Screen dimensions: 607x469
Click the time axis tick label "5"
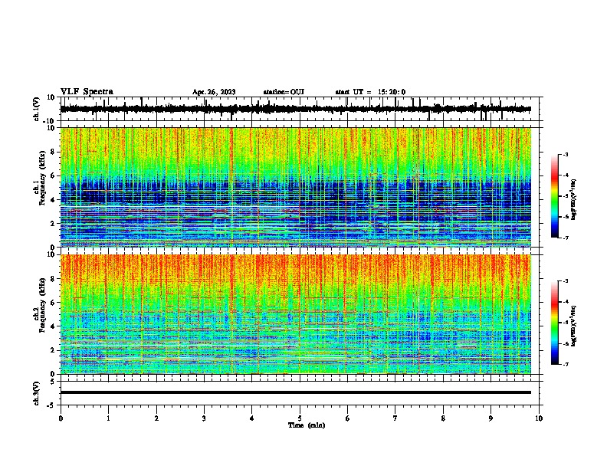[300, 418]
